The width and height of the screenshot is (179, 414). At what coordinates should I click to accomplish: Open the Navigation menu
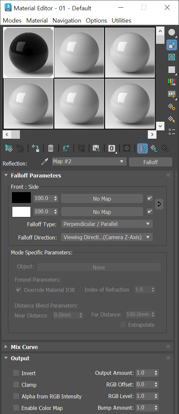pyautogui.click(x=67, y=21)
